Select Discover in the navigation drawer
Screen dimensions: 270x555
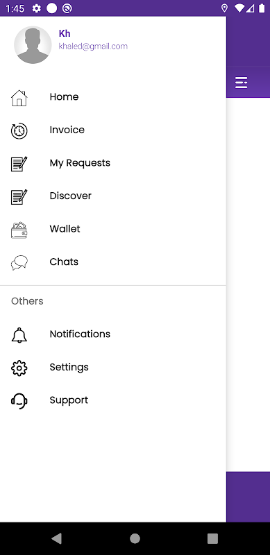tap(113, 196)
